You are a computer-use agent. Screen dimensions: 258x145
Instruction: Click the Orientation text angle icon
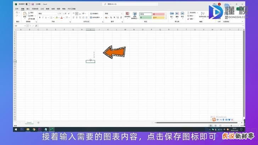pos(83,14)
